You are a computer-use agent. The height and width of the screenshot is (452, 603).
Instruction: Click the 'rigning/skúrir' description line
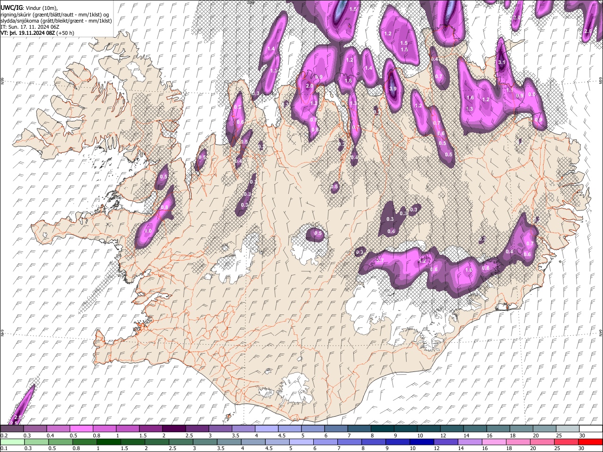point(55,15)
